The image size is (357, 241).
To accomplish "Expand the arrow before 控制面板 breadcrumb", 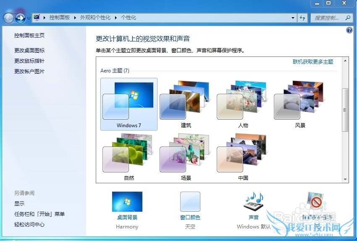I will tap(45, 18).
